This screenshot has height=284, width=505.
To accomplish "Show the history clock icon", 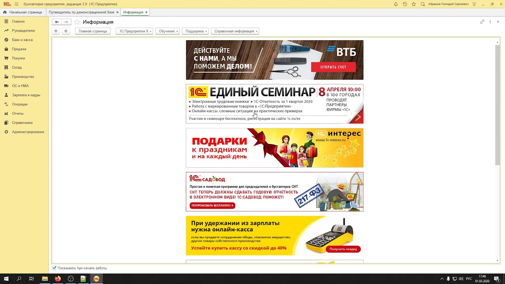I will pos(405,4).
